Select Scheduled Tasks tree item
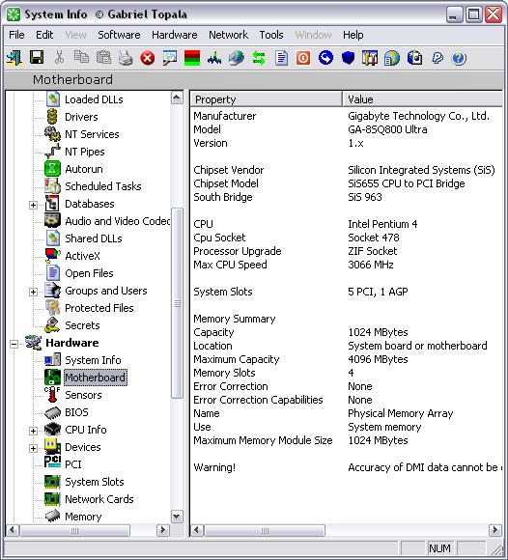508x560 pixels. point(103,186)
